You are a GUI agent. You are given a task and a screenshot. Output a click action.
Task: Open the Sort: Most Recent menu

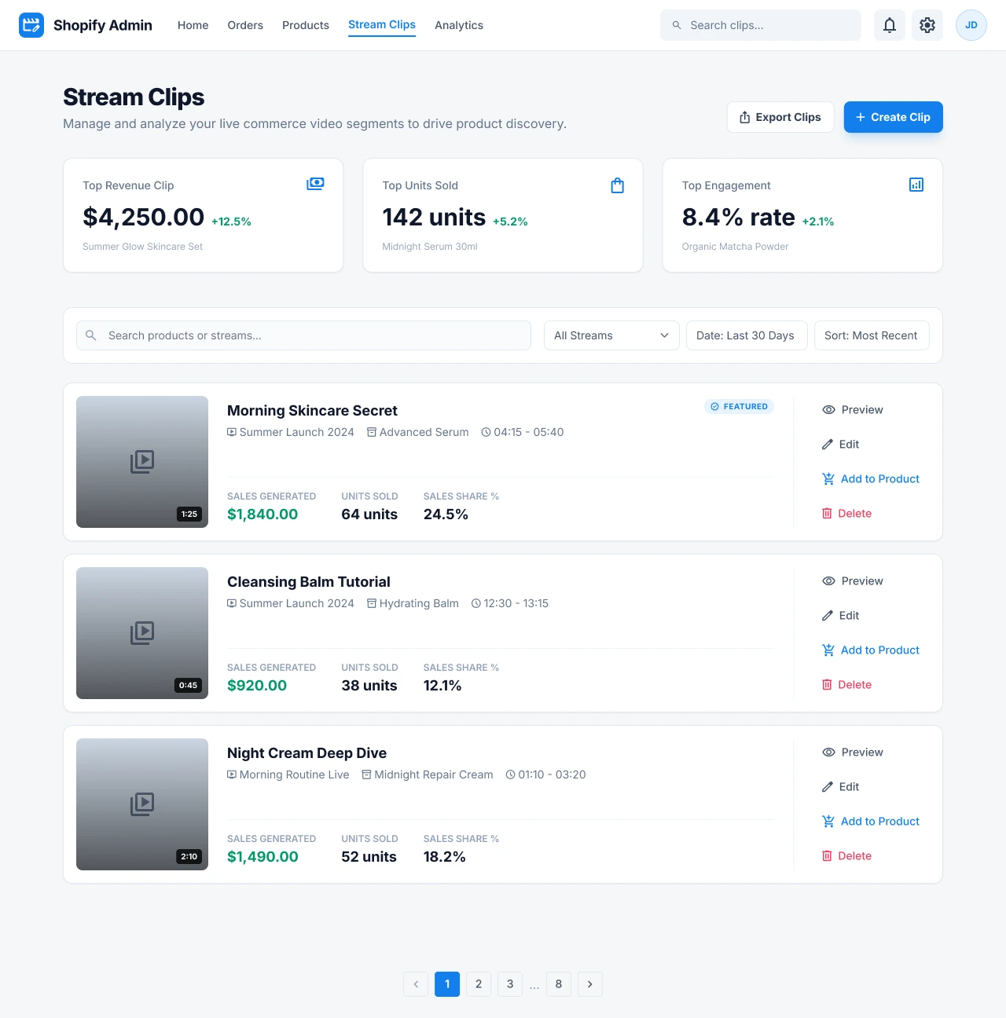871,335
